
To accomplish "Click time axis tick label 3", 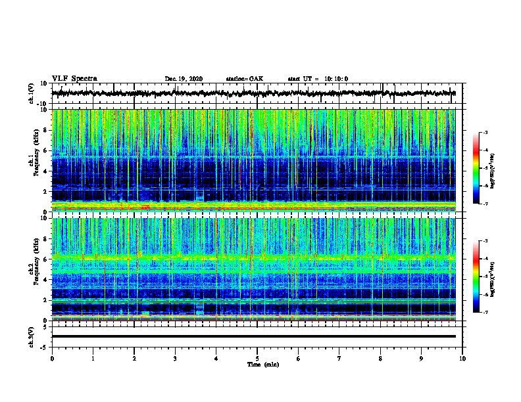I will (x=175, y=359).
